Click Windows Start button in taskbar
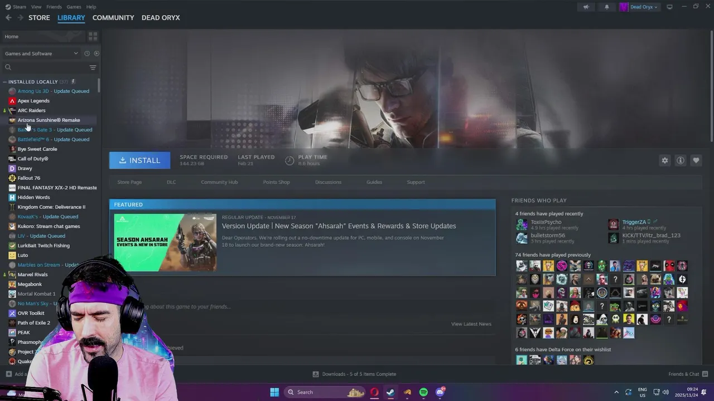This screenshot has width=714, height=401. [274, 392]
